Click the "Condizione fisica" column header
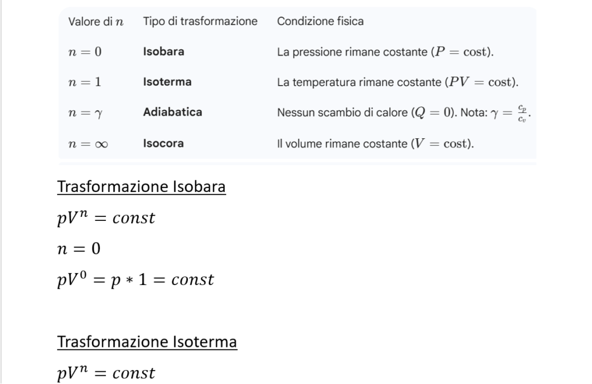 [320, 21]
